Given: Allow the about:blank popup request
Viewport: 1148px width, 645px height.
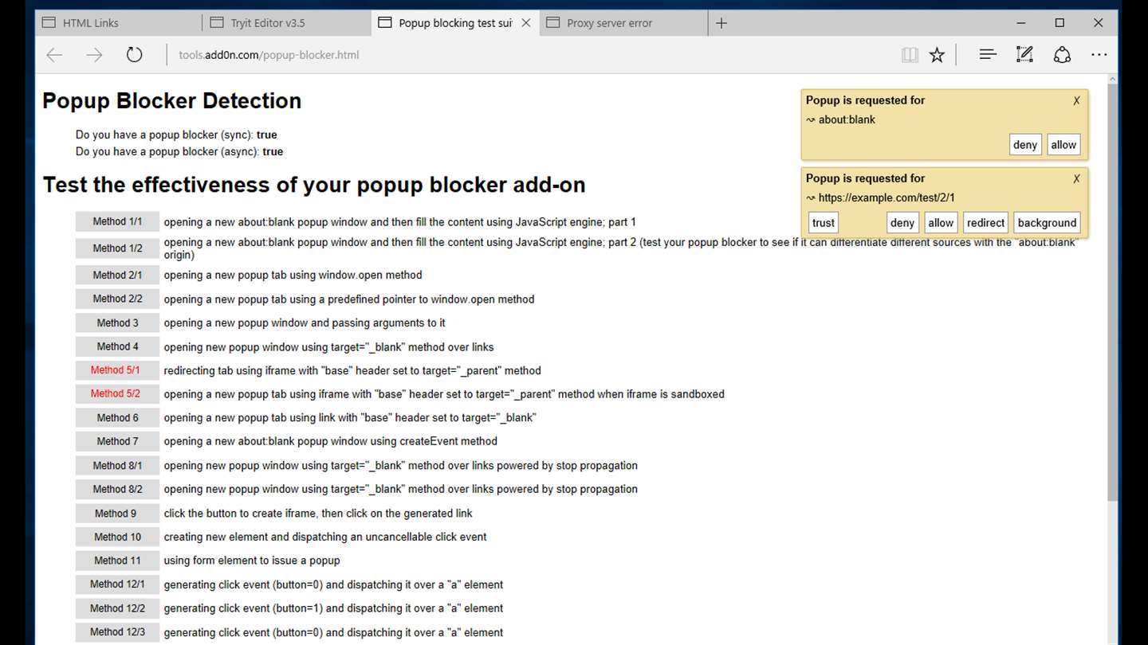Looking at the screenshot, I should (x=1063, y=145).
